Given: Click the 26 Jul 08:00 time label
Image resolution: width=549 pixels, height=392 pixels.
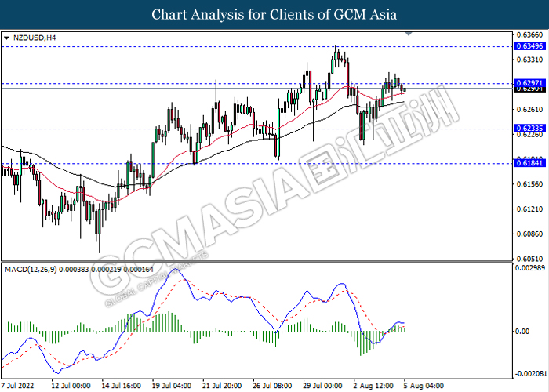Looking at the screenshot, I should pos(272,386).
